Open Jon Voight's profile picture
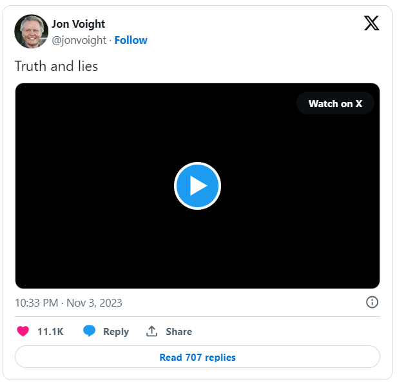The width and height of the screenshot is (397, 386). (x=32, y=31)
